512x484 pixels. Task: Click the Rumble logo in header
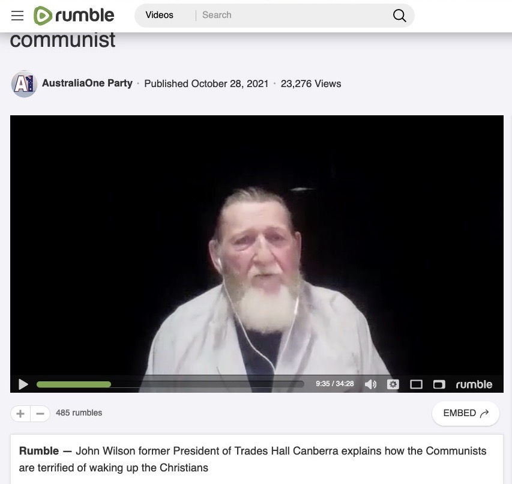[x=74, y=16]
